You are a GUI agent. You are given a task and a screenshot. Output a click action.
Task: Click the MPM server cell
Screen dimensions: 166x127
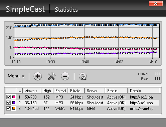91,109
